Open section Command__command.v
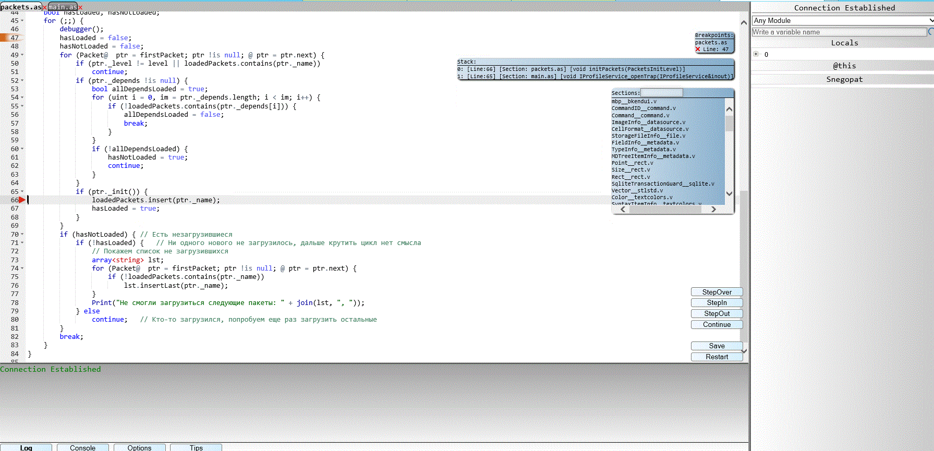The height and width of the screenshot is (451, 934). [640, 115]
